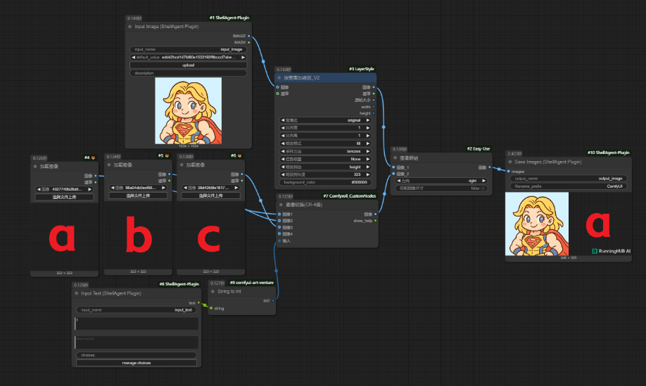This screenshot has width=646, height=386.
Task: Click the fox badge icon on node #4
Action: click(93, 157)
